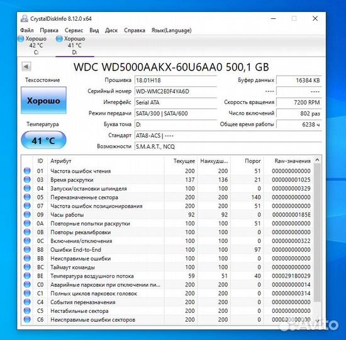
Task: Click the 6238 ч power-on hours field
Action: point(299,125)
